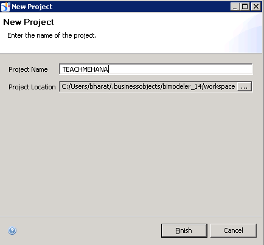Cancel the new project wizard
264x245 pixels.
[x=234, y=230]
